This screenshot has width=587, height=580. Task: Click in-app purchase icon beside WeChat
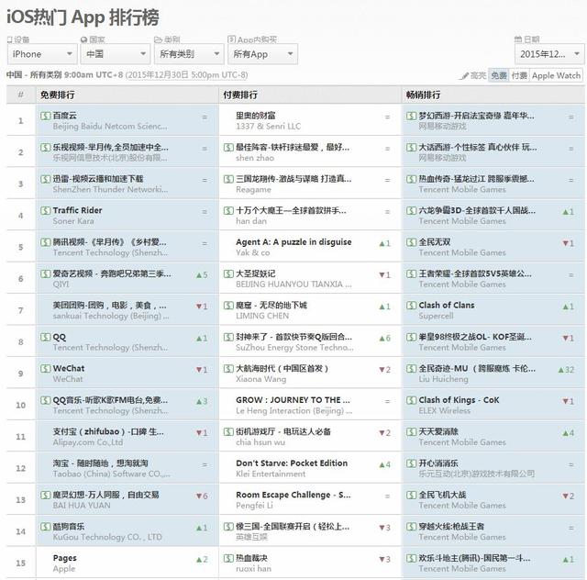click(45, 369)
